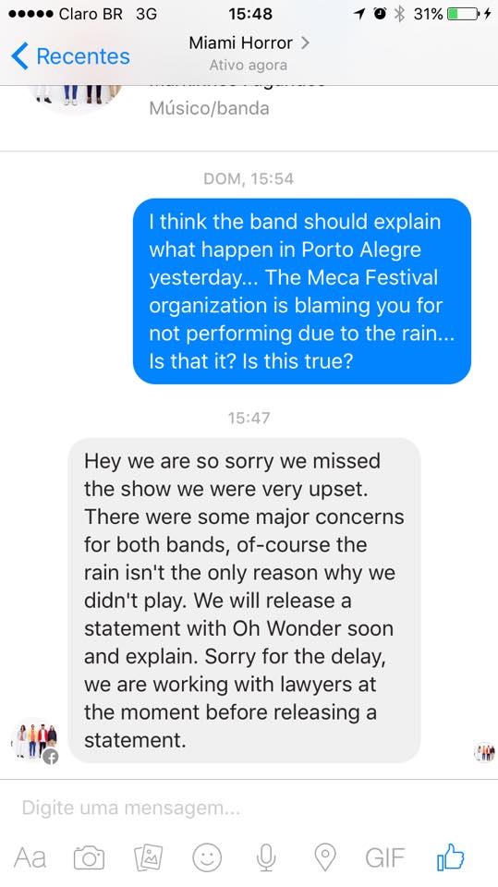Screen dimensions: 498x887
Task: Open the camera icon
Action: (x=90, y=858)
